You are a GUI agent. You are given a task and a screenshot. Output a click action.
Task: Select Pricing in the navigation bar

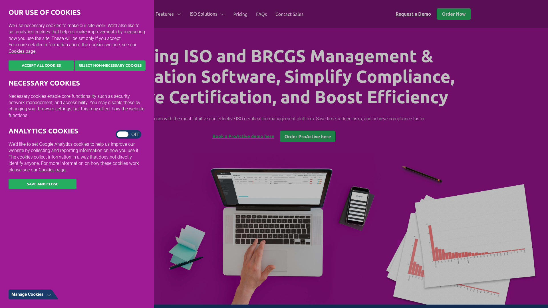[240, 14]
